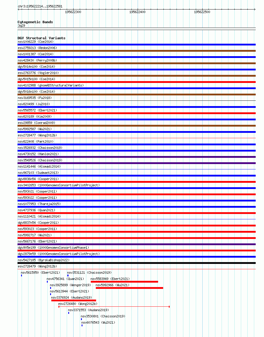The height and width of the screenshot is (337, 264).
Task: Click the nsv822408 (Park2010) label
Action: tap(36, 141)
